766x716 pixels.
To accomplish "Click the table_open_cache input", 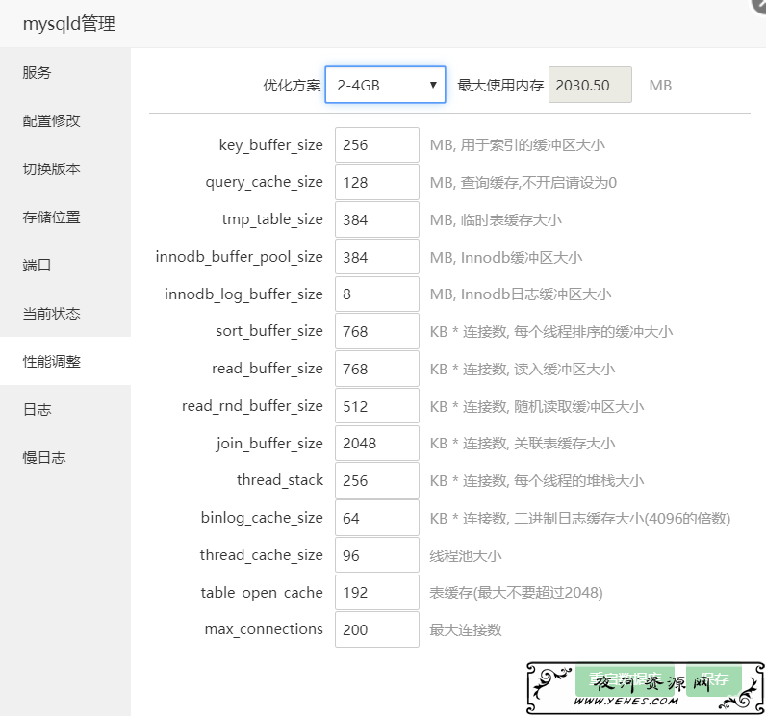I will (377, 593).
